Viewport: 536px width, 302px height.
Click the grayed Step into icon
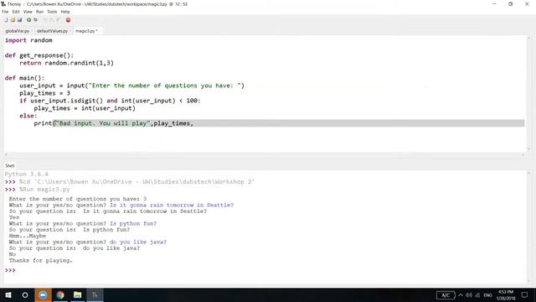point(52,20)
